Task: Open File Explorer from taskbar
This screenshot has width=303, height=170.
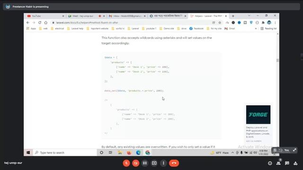Action: click(x=120, y=153)
